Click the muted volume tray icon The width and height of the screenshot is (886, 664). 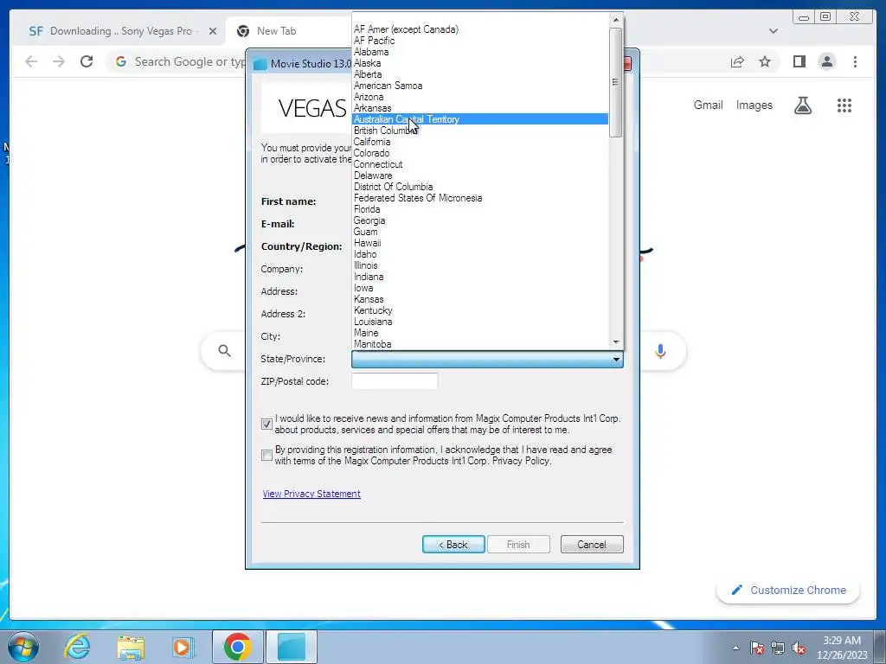[799, 648]
